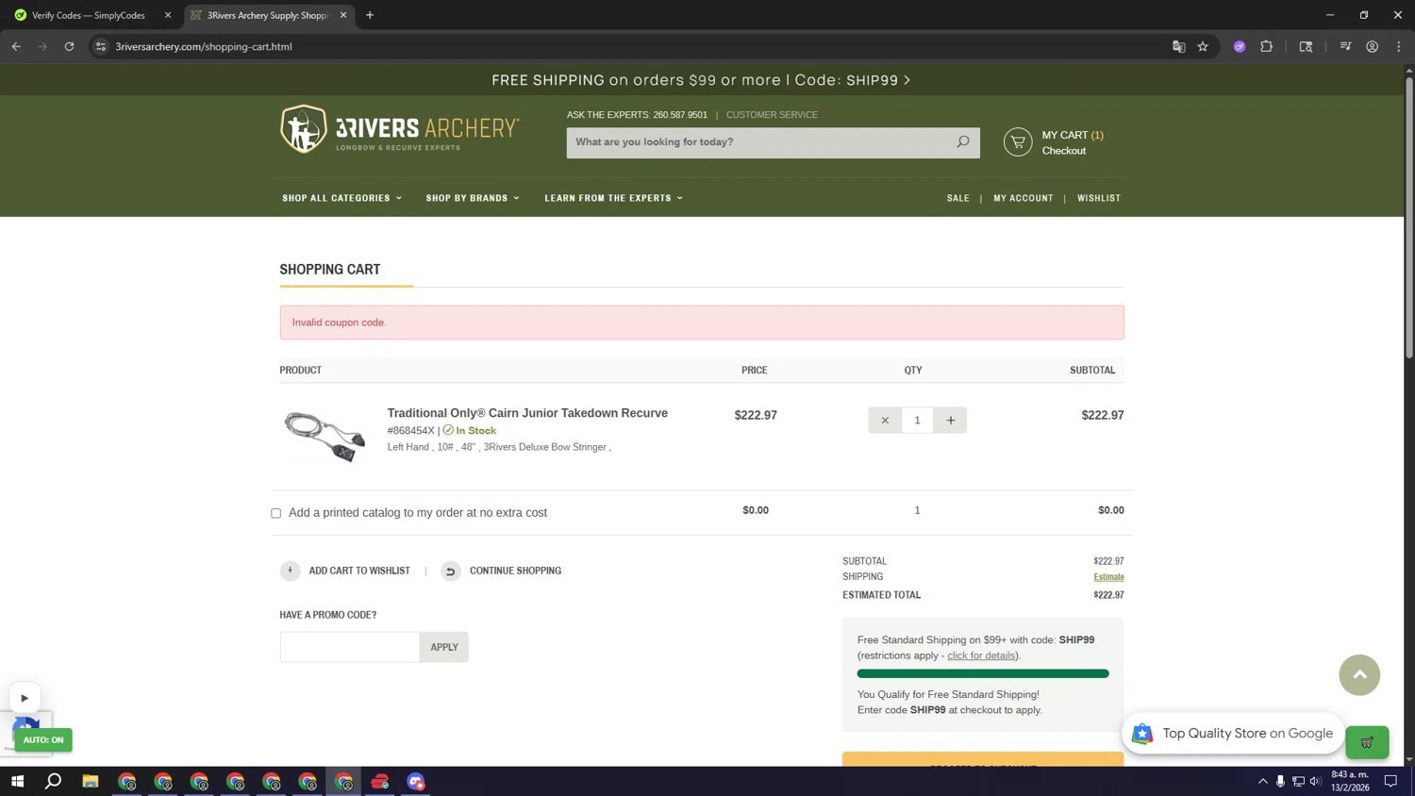The height and width of the screenshot is (796, 1415).
Task: Show hidden system tray icons
Action: point(1262,781)
